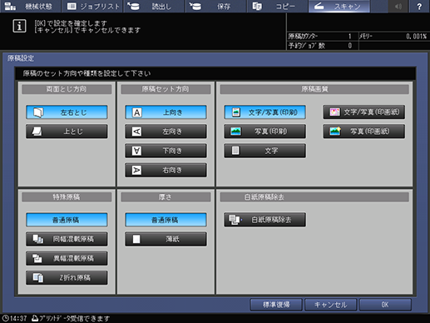Click the 原稿画質 section header
This screenshot has width=430, height=323.
[x=314, y=89]
